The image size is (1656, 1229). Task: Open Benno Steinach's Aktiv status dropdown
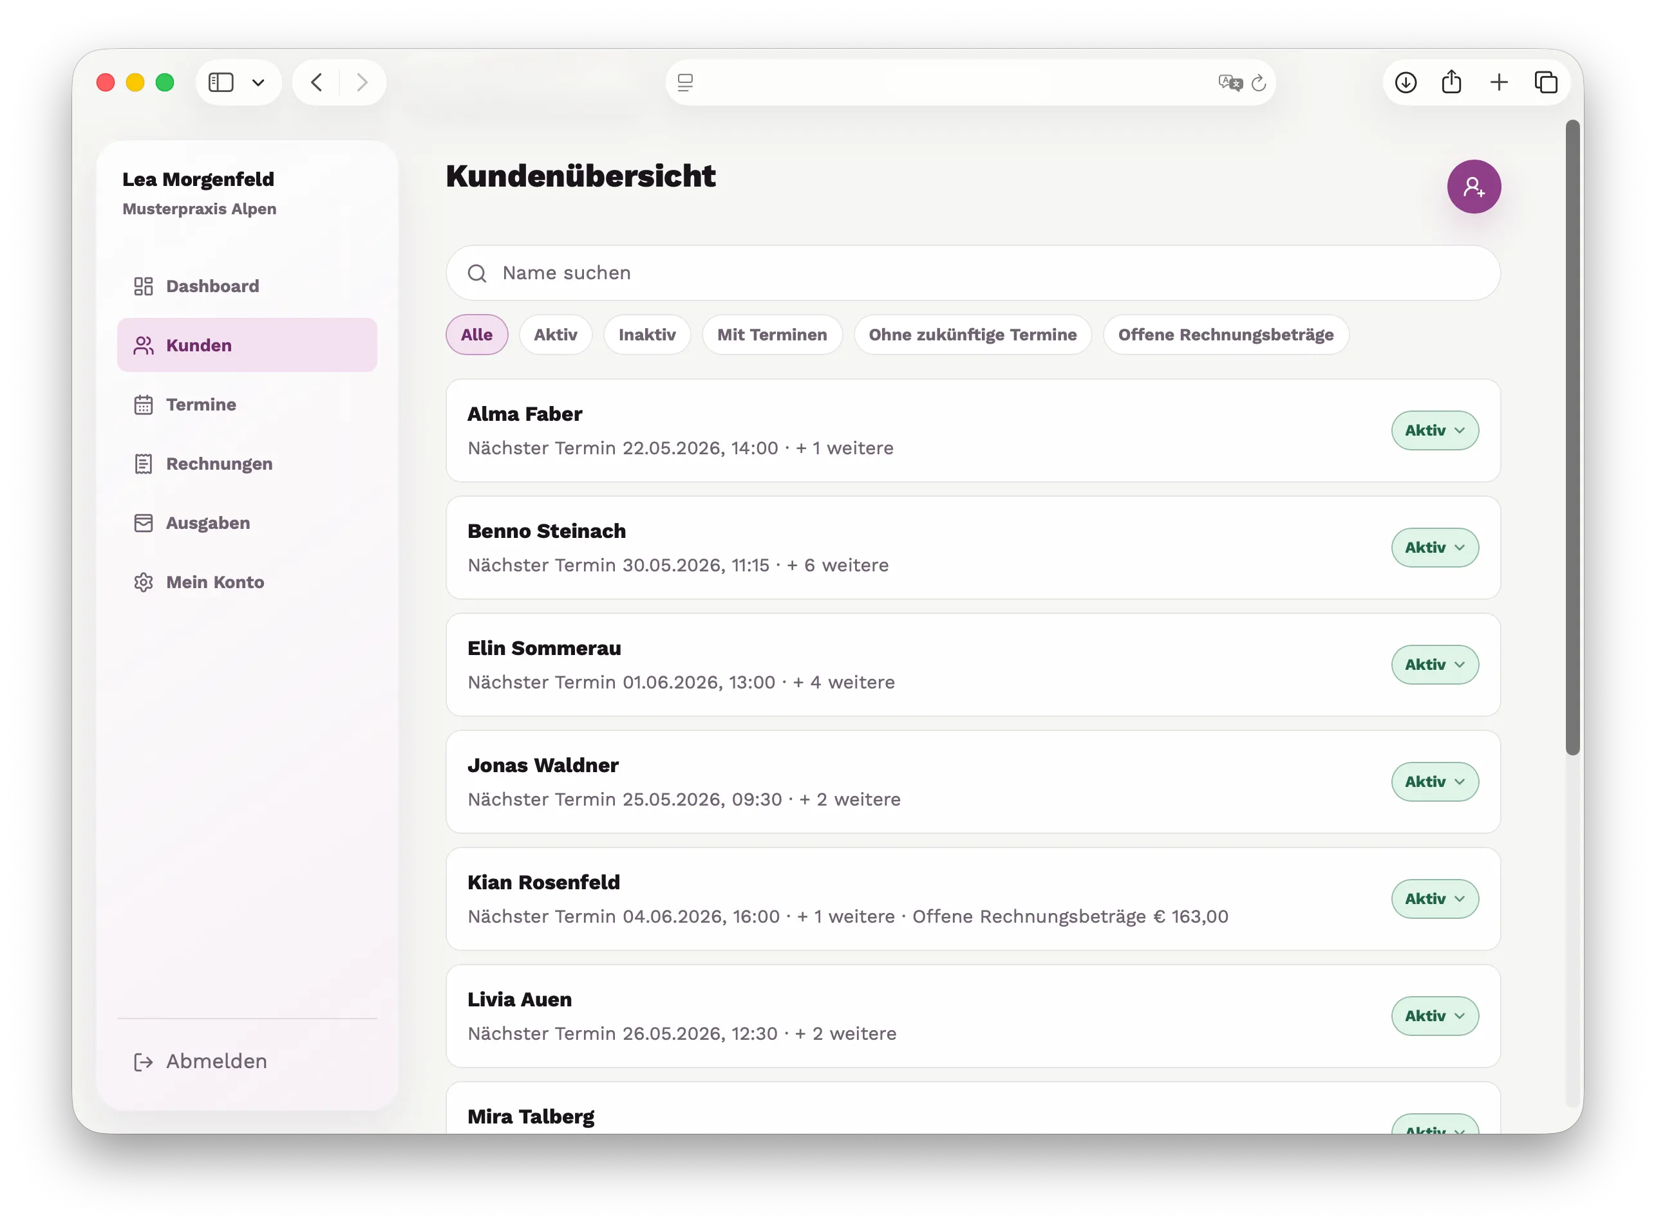(1435, 548)
